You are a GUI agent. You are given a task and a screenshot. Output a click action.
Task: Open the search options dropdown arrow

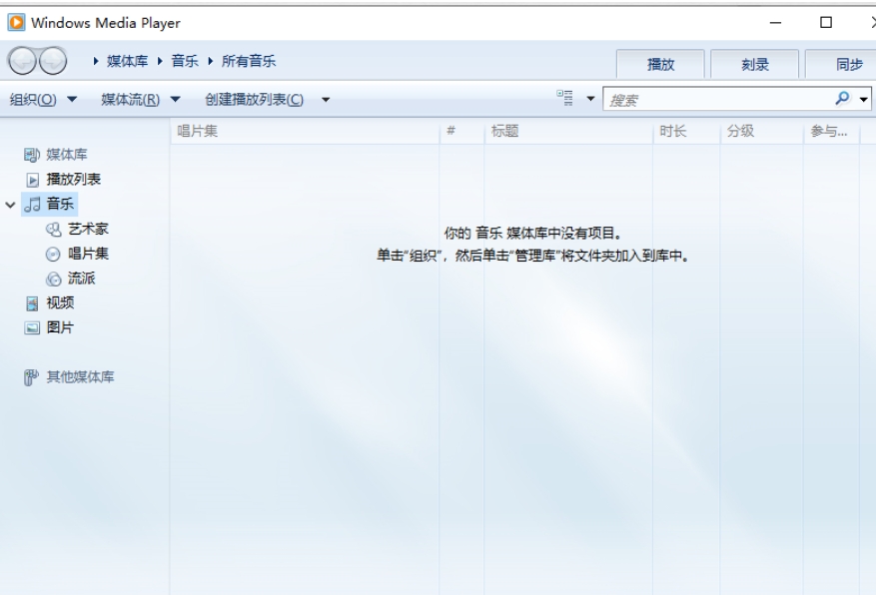tap(864, 100)
